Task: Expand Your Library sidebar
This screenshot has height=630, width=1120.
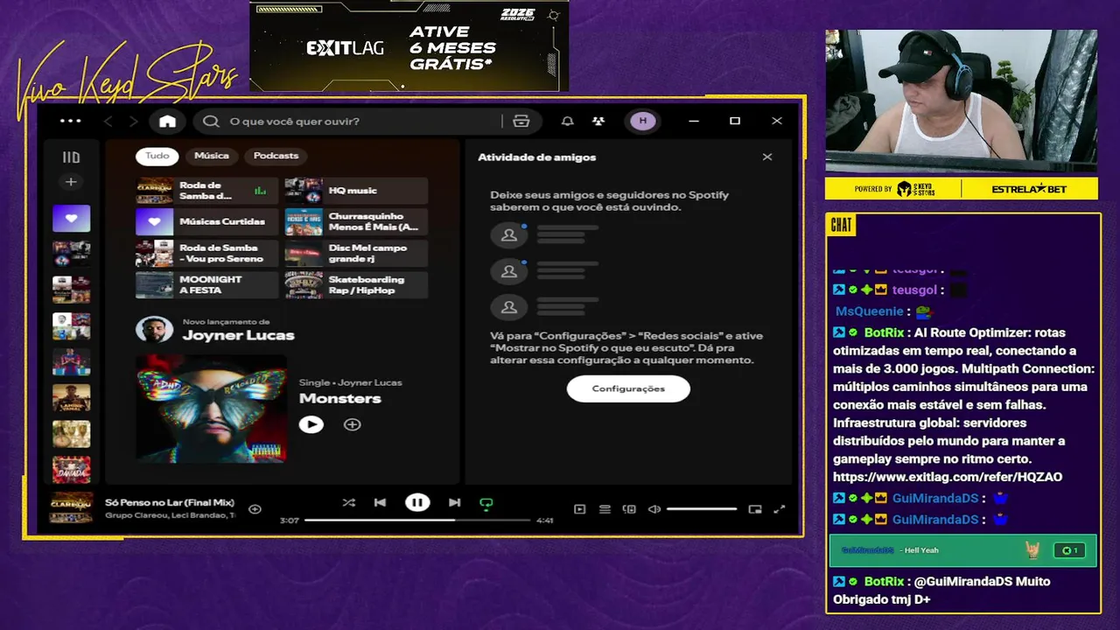Action: 71,157
